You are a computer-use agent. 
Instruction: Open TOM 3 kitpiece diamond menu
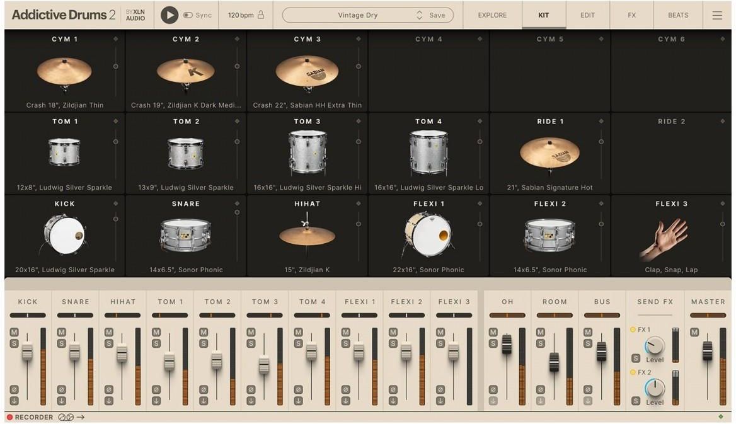(x=358, y=121)
